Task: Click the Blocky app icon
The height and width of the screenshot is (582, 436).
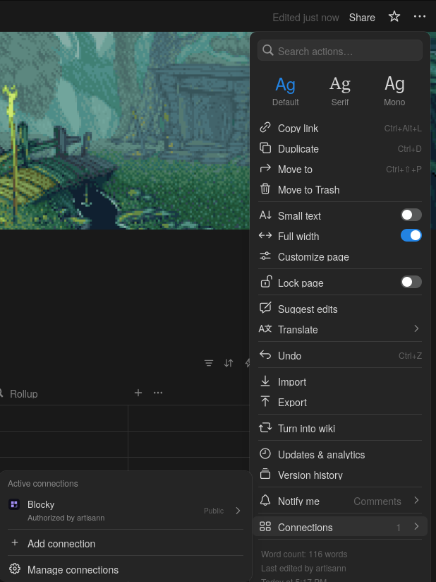Action: 14,504
